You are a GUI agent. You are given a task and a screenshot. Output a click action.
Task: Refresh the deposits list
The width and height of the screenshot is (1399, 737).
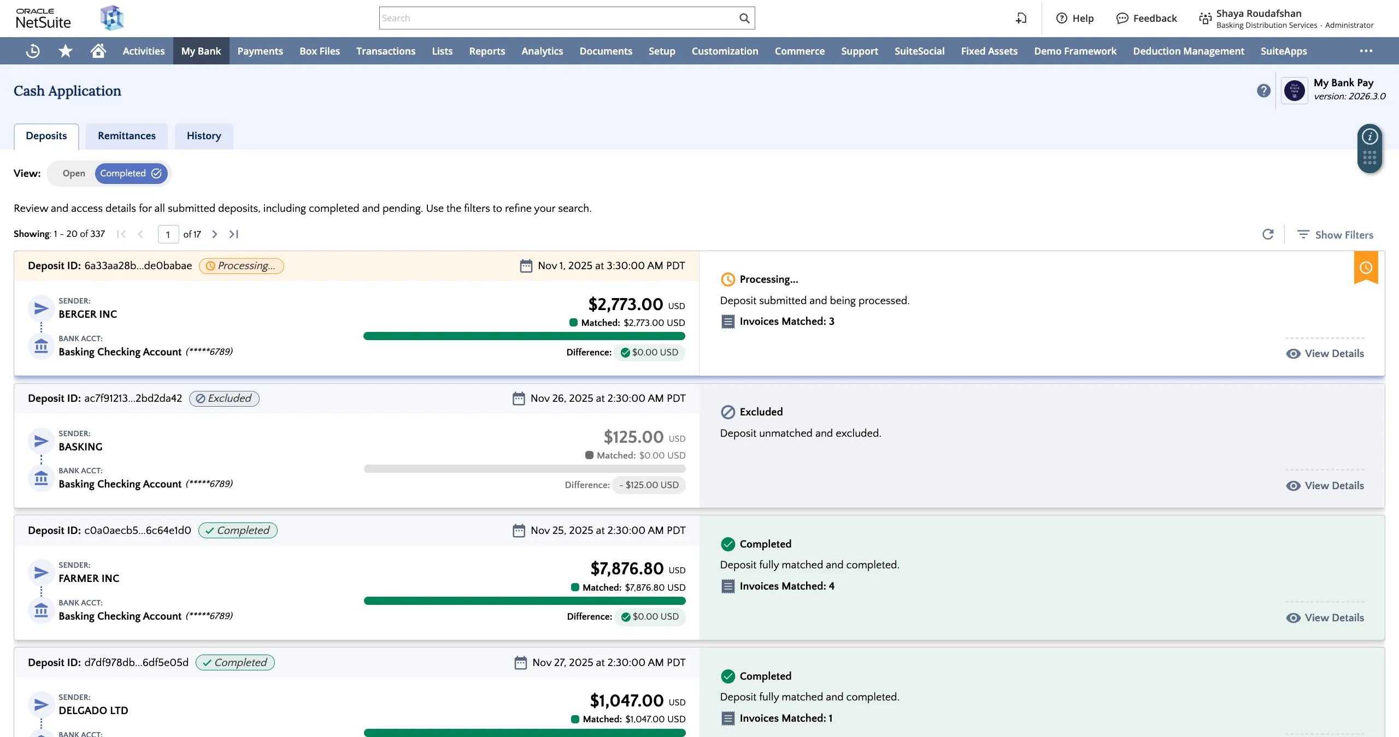coord(1268,234)
